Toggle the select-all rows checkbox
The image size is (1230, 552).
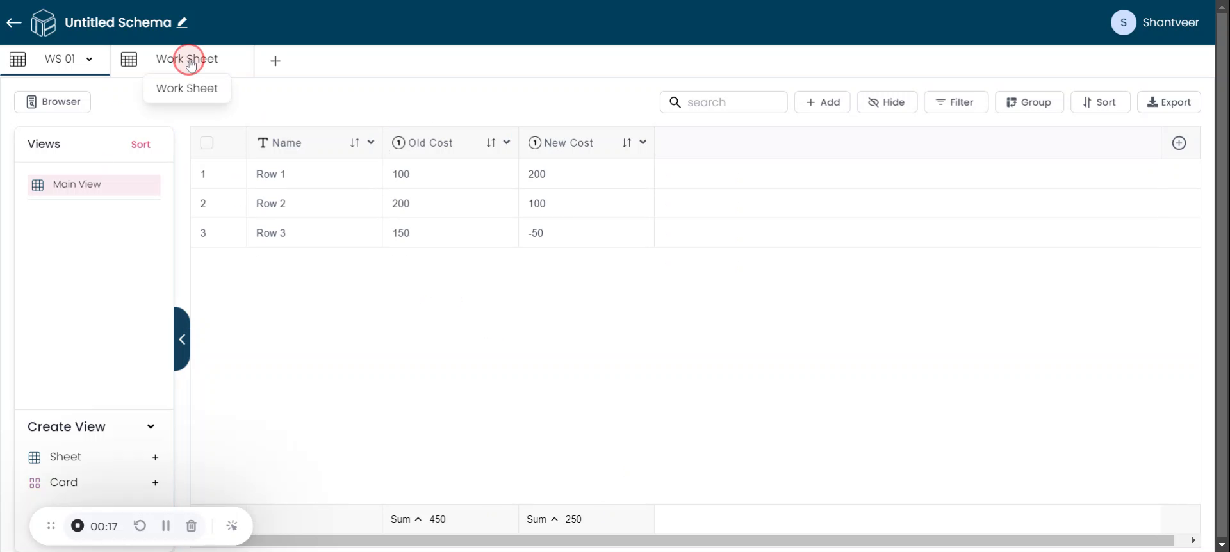pos(207,143)
